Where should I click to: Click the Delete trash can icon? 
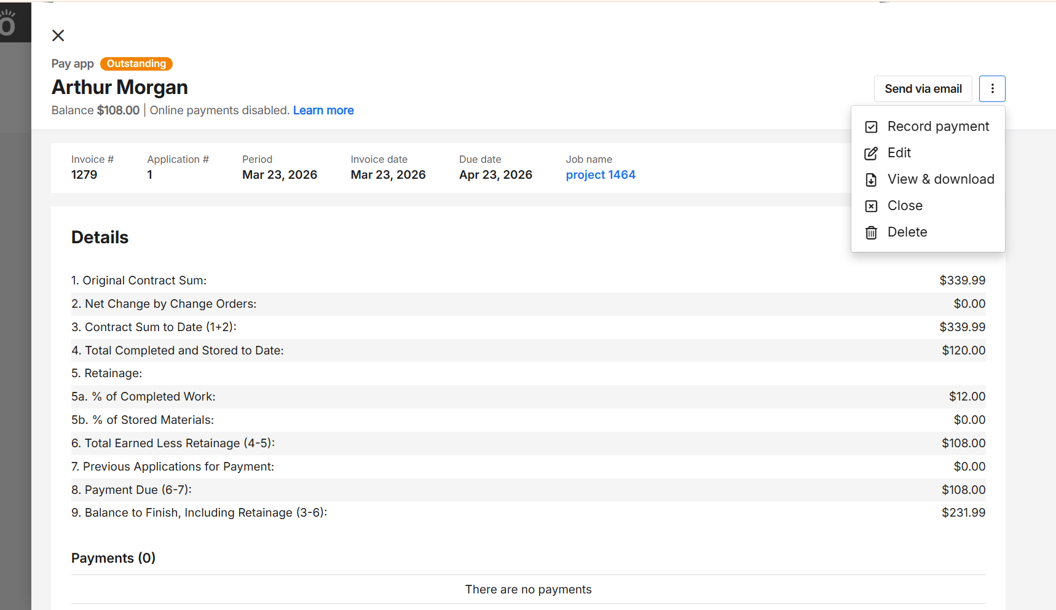(x=871, y=233)
